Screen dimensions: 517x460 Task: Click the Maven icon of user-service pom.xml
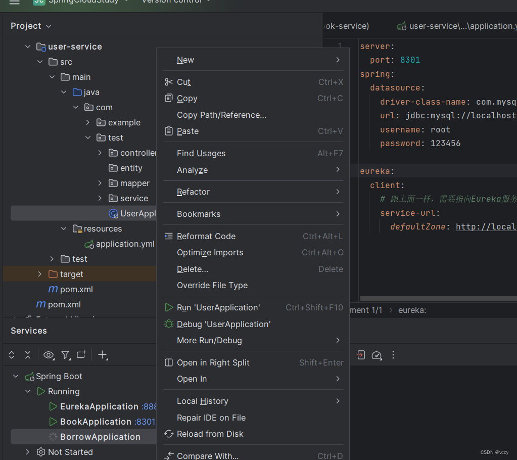53,289
